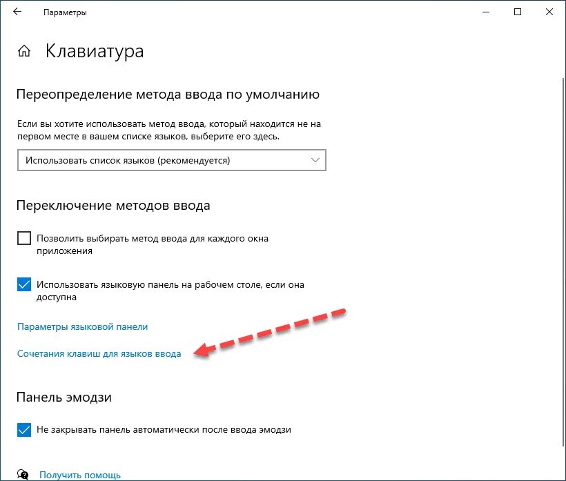566x481 pixels.
Task: Open the default input method dropdown
Action: point(172,160)
